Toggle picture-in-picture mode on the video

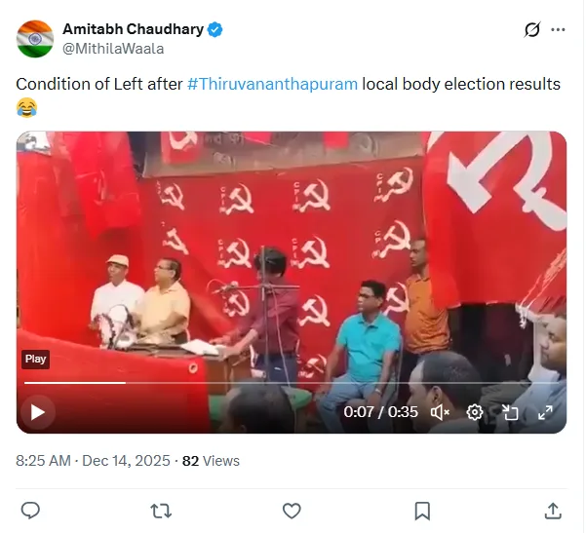pos(510,412)
